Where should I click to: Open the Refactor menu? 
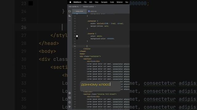[120, 2]
